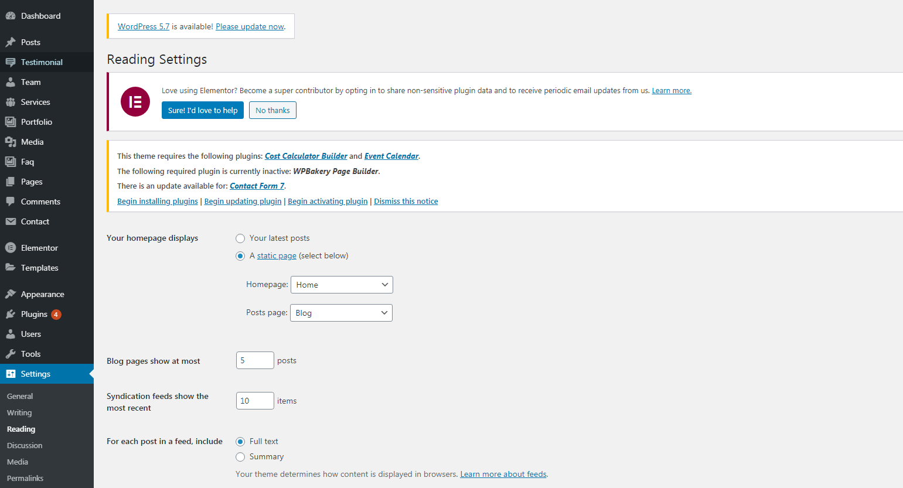Image resolution: width=903 pixels, height=488 pixels.
Task: Click the Elementor icon in sidebar menu
Action: 11,248
